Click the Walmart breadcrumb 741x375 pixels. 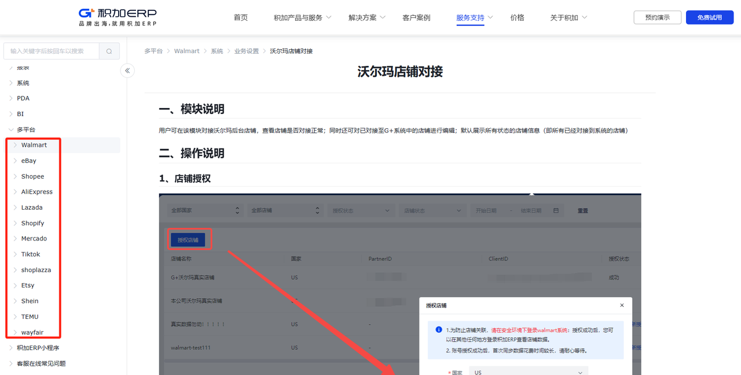[x=186, y=51]
